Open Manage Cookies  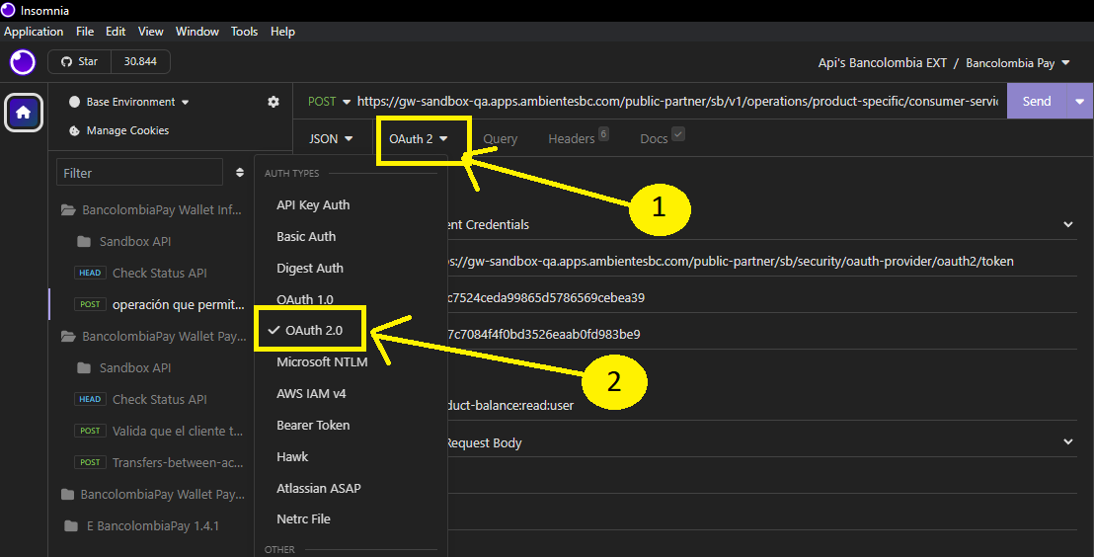point(119,130)
